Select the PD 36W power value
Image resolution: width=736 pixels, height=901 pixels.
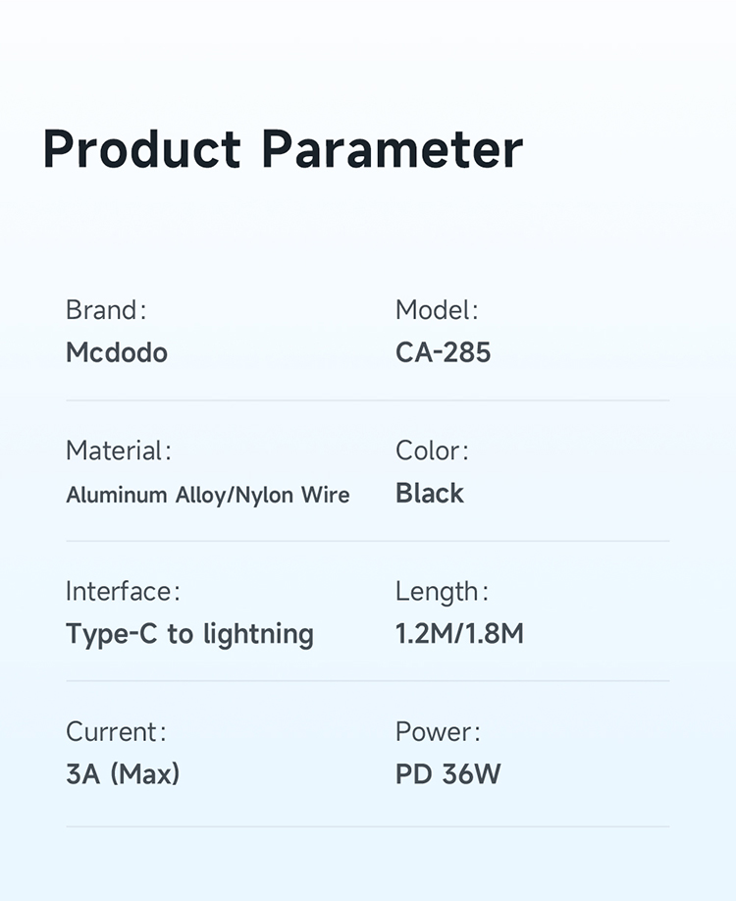pyautogui.click(x=448, y=774)
